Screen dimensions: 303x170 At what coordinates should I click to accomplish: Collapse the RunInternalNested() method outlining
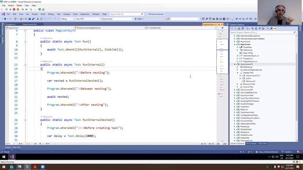tap(25, 120)
